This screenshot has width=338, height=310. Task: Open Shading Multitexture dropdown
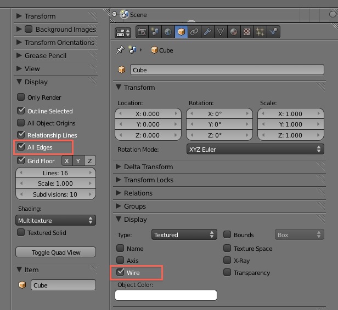pos(55,220)
